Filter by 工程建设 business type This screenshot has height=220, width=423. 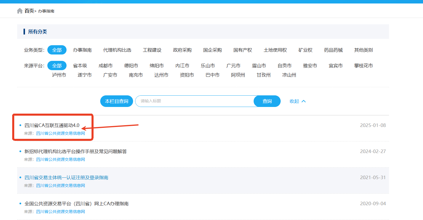click(x=152, y=50)
